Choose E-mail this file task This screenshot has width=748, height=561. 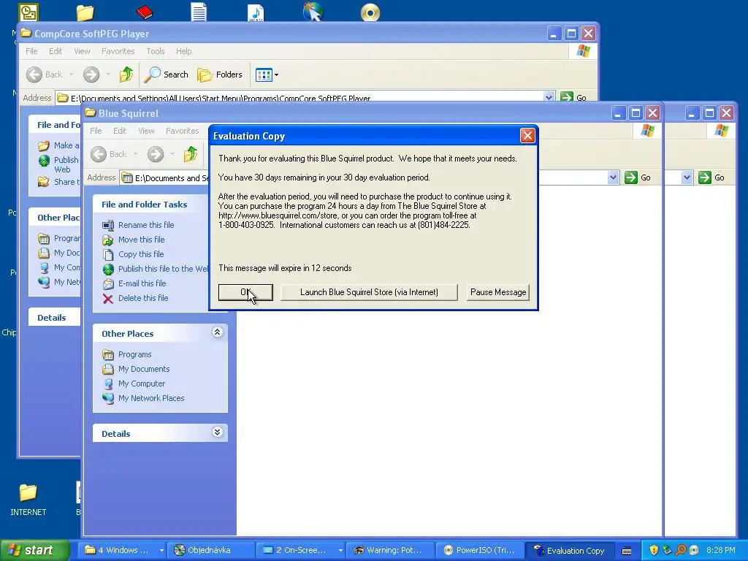click(x=142, y=283)
